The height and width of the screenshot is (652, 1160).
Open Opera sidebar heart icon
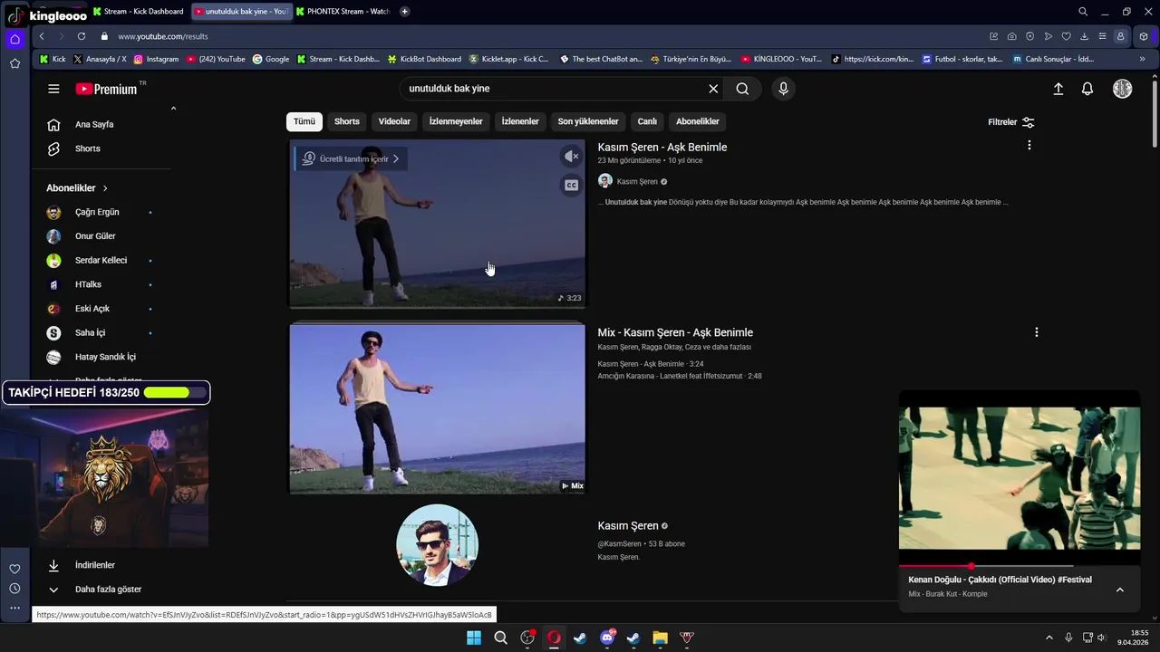point(14,569)
